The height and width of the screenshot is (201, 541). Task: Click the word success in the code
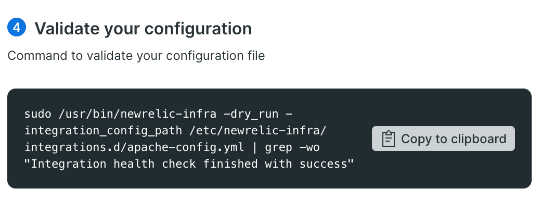323,165
